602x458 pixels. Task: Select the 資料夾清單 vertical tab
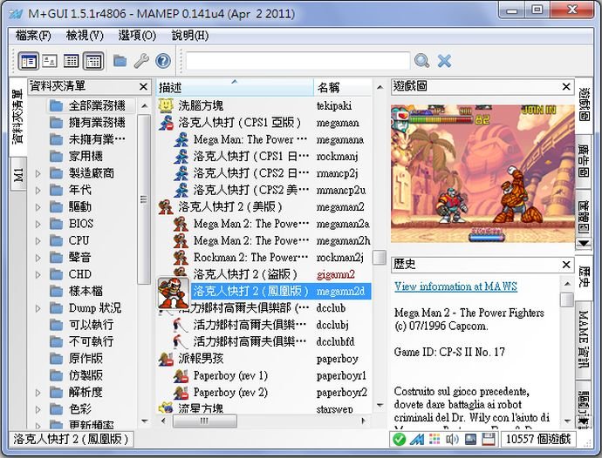[18, 118]
